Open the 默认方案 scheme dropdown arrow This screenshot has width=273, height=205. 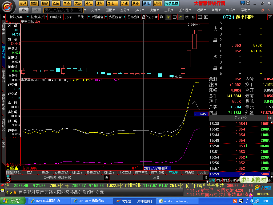[27, 17]
